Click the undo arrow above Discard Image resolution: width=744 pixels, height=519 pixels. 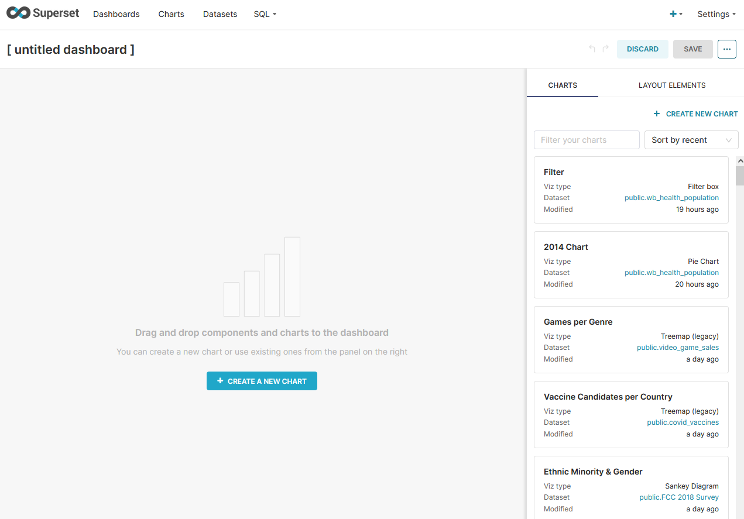pyautogui.click(x=591, y=49)
